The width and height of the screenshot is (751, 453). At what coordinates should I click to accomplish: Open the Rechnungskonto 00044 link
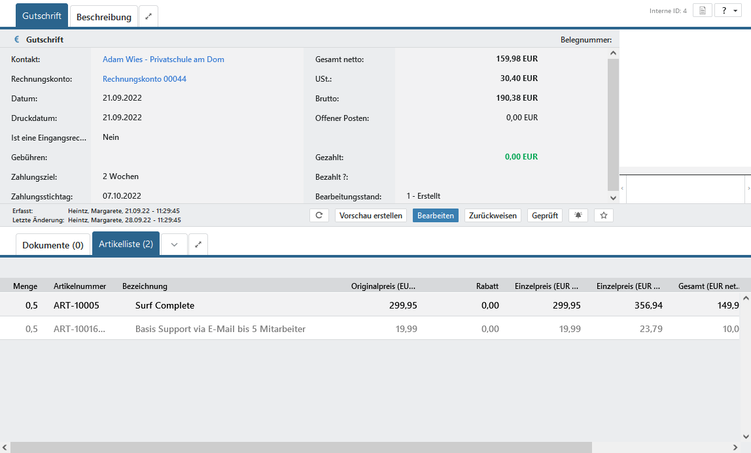(144, 79)
